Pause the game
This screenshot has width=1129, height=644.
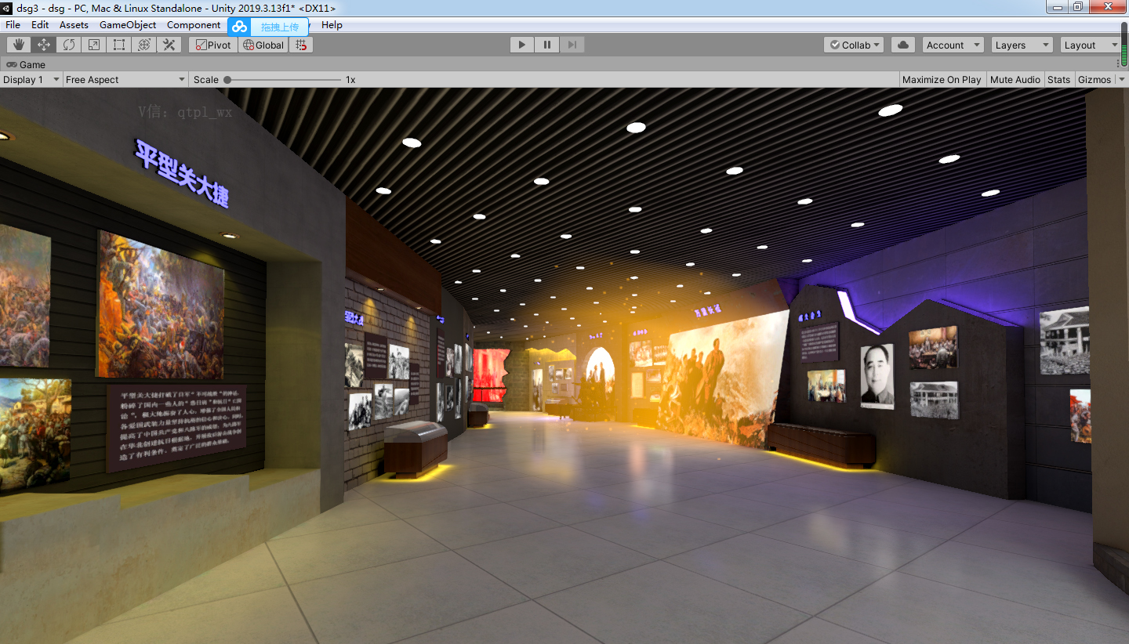click(546, 45)
